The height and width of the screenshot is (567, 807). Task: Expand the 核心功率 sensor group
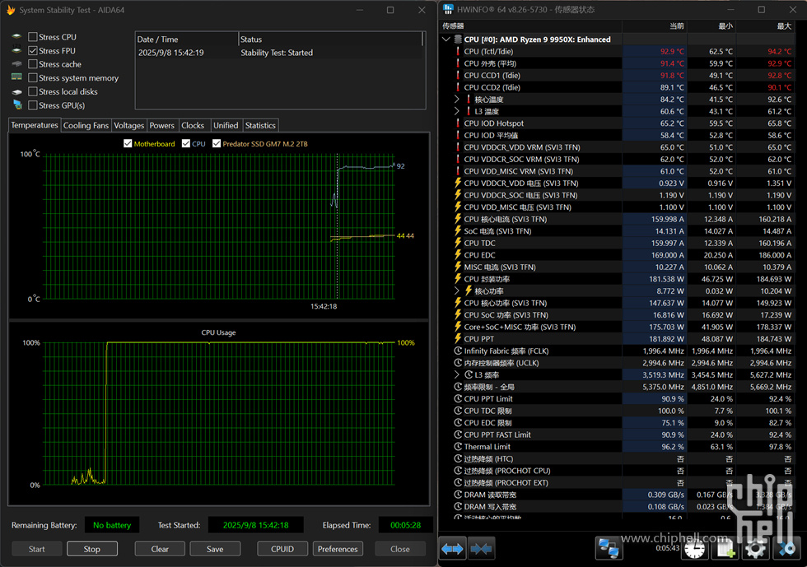click(456, 290)
